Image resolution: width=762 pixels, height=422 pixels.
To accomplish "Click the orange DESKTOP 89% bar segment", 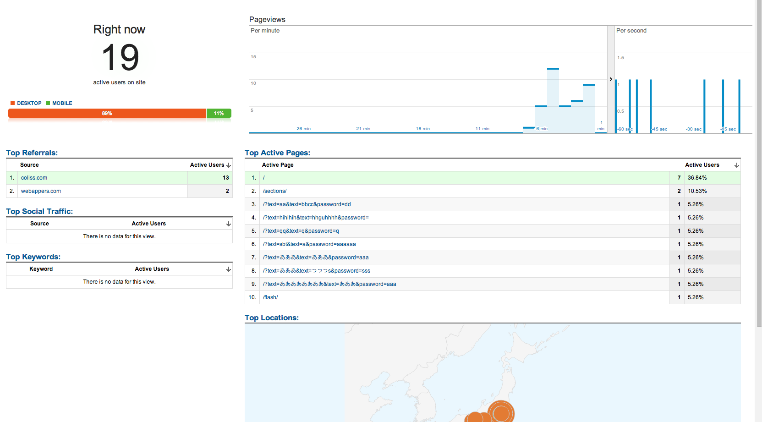I will point(107,113).
